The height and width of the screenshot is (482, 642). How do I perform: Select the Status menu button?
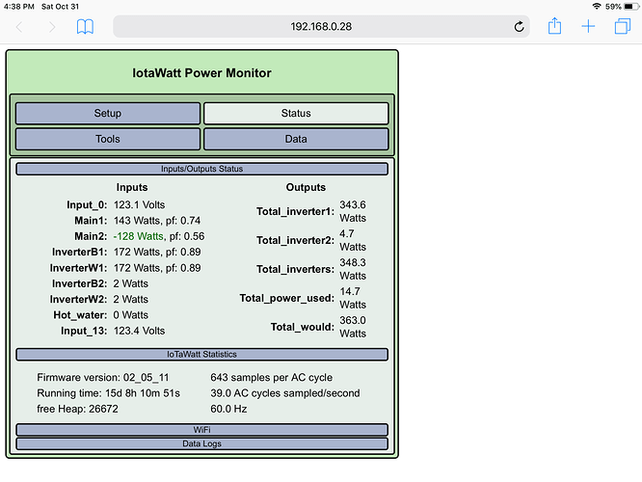296,113
